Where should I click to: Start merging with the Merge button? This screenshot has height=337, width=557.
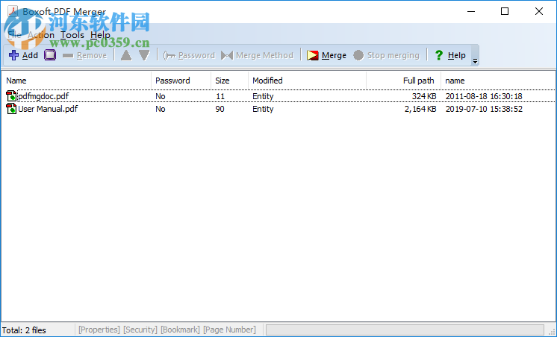pyautogui.click(x=326, y=55)
